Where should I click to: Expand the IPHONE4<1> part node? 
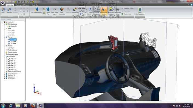[x=5, y=78]
